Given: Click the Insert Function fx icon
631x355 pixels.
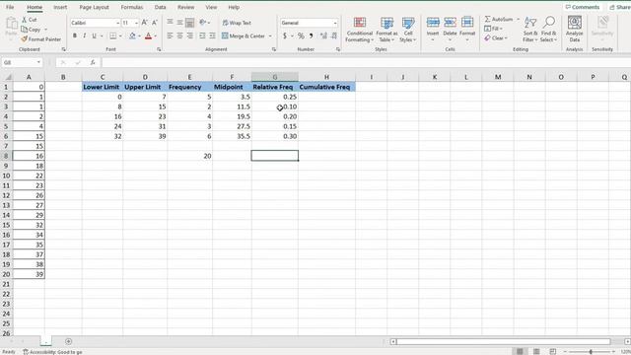Looking at the screenshot, I should [x=93, y=62].
